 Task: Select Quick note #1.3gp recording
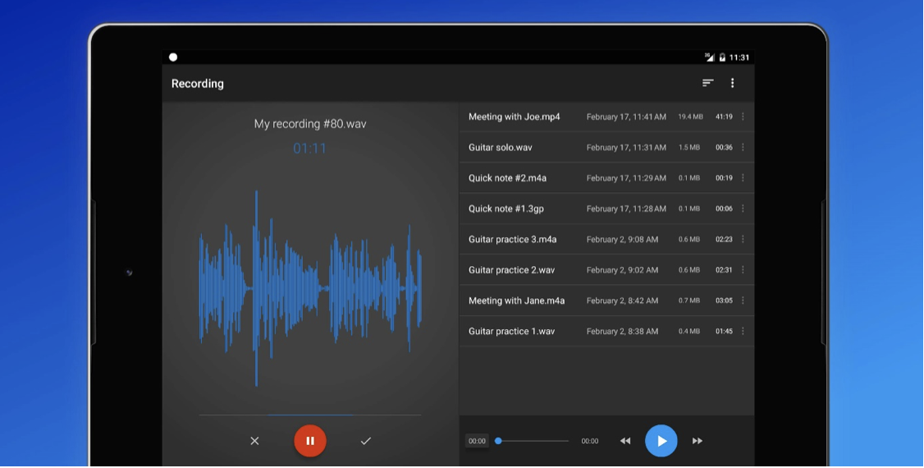pos(606,209)
